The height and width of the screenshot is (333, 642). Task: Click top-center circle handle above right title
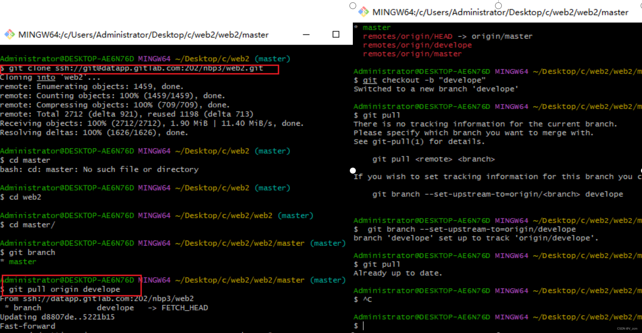(498, 5)
